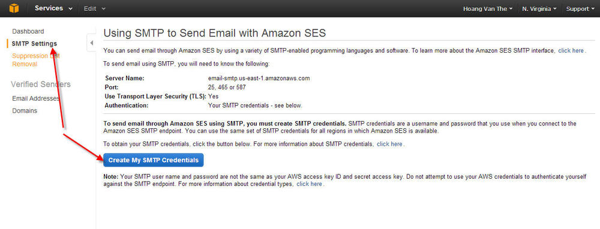This screenshot has height=229, width=600.
Task: Click the server name email-smtp.us-east-1.amazonaws.com
Action: 259,79
